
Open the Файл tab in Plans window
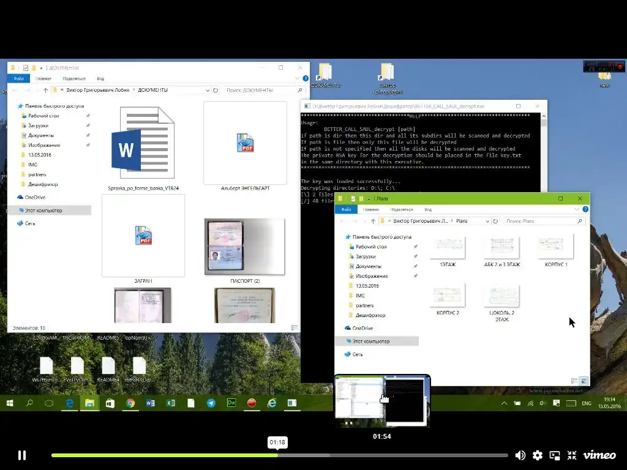click(347, 209)
